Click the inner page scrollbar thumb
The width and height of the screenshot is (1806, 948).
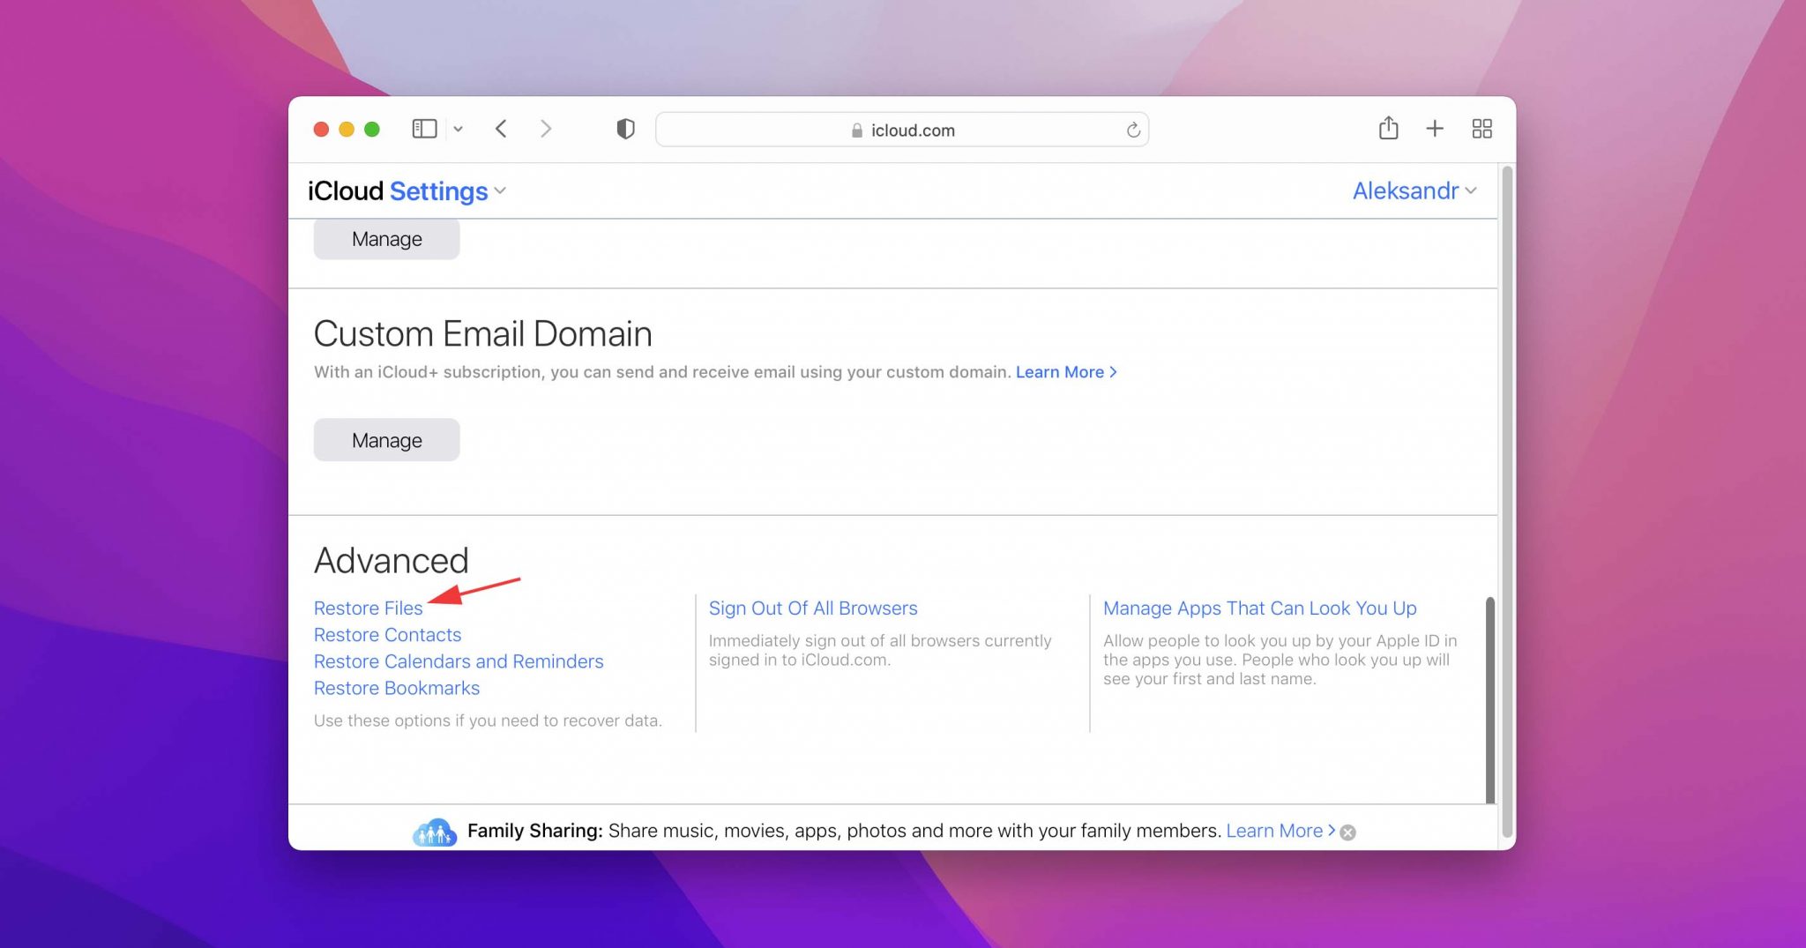pyautogui.click(x=1490, y=700)
